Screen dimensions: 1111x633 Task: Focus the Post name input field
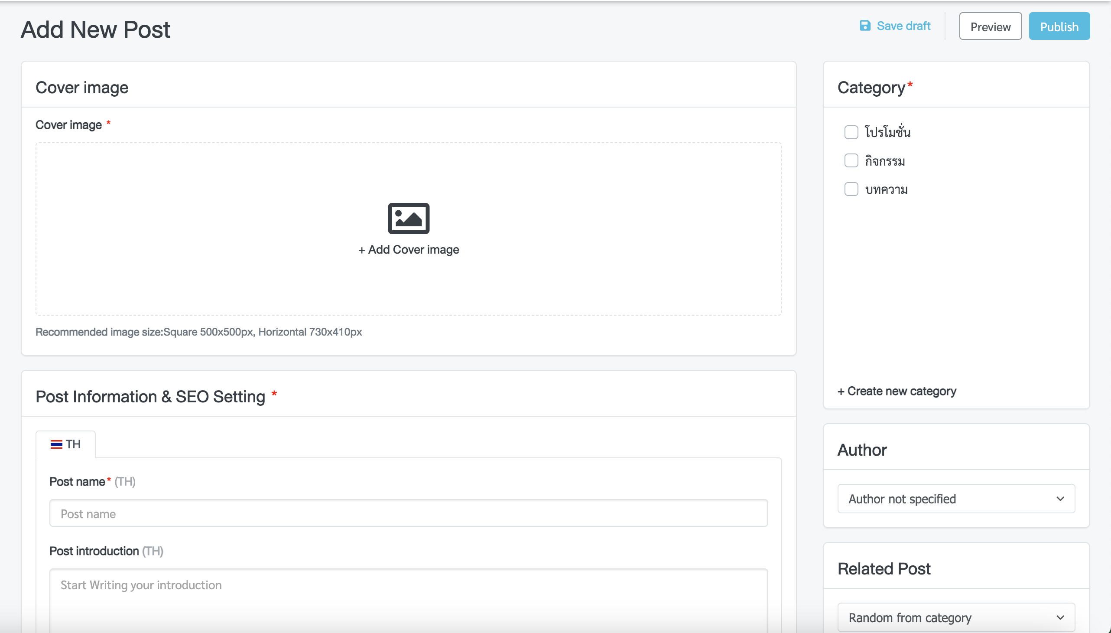click(x=409, y=513)
